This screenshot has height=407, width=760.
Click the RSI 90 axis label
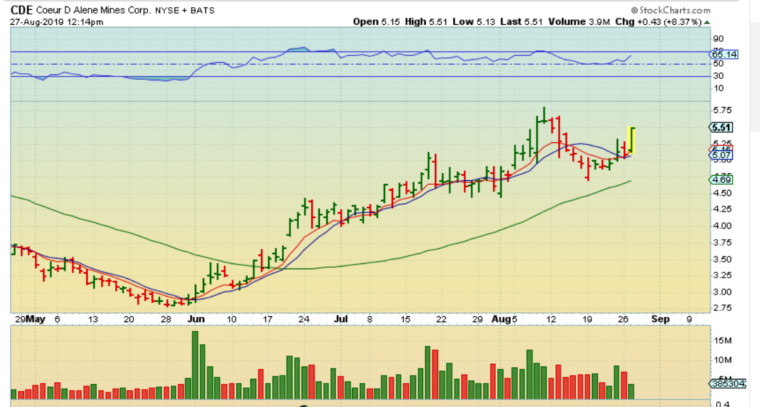718,39
